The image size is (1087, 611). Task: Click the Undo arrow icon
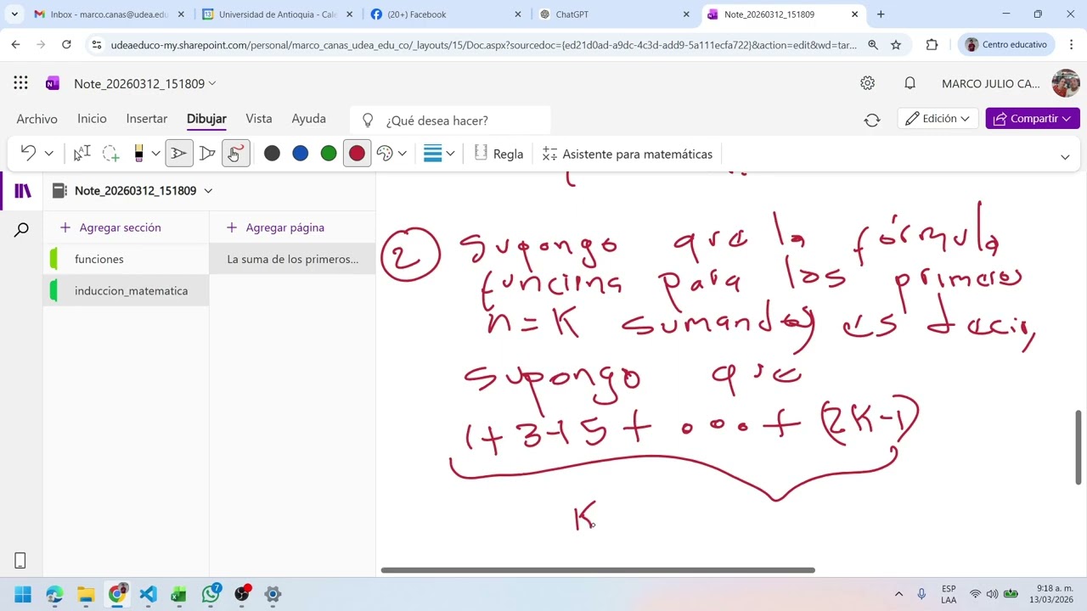pos(28,153)
